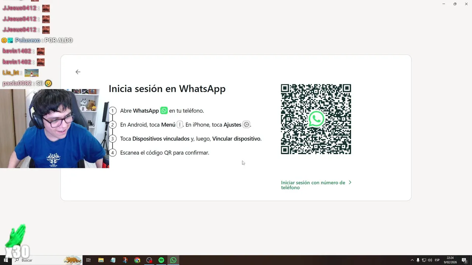The height and width of the screenshot is (265, 472).
Task: Click the chevron beside the phone number login link
Action: pos(350,182)
